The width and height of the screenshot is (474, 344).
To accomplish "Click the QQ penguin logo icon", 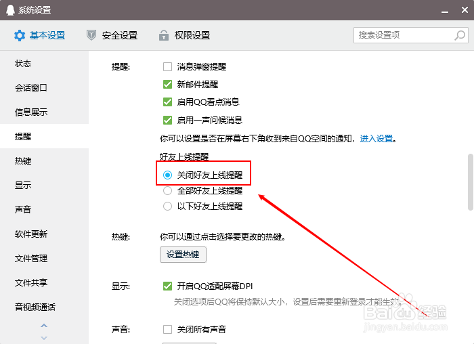I will (x=10, y=9).
